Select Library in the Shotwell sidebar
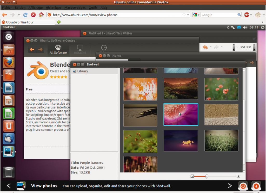266x193 pixels. [94, 71]
